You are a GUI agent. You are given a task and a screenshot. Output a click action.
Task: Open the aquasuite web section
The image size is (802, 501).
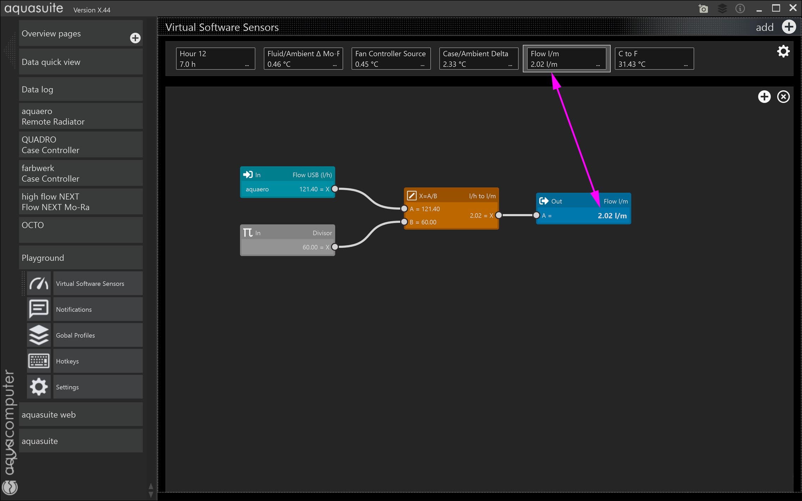coord(80,415)
